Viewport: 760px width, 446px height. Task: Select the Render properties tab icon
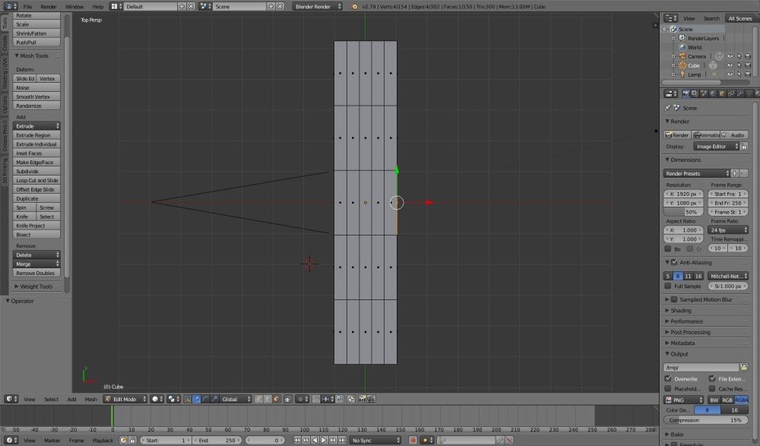click(686, 93)
